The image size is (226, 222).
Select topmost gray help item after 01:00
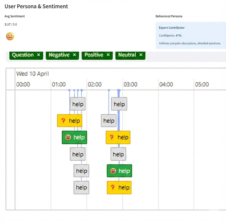(78, 104)
